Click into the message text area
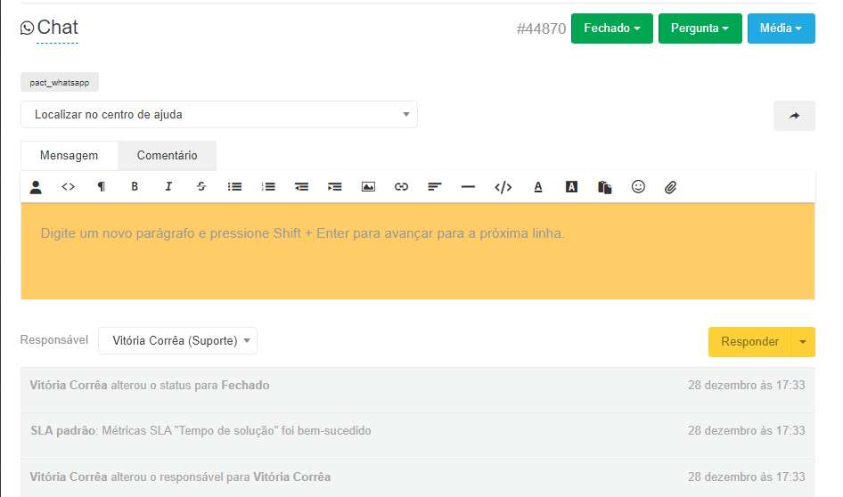843x497 pixels. click(418, 251)
